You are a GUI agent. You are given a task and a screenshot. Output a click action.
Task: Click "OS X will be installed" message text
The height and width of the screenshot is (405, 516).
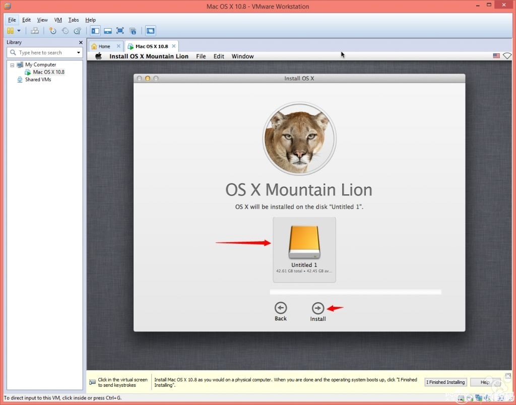tap(299, 207)
